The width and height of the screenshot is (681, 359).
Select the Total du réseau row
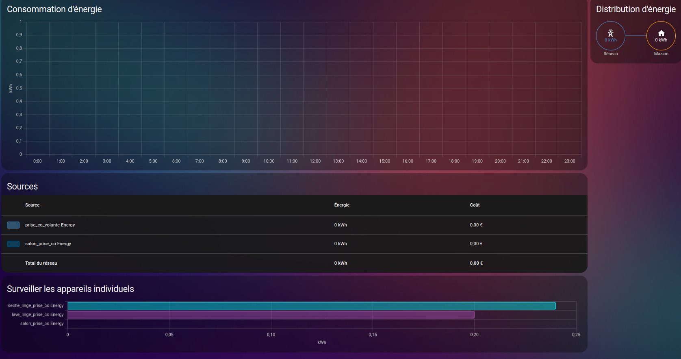tap(41, 263)
